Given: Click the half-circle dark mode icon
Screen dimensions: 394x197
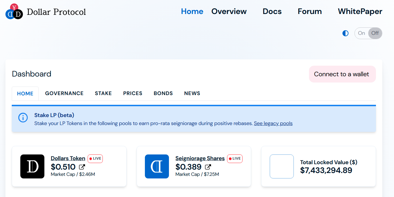Looking at the screenshot, I should click(346, 33).
